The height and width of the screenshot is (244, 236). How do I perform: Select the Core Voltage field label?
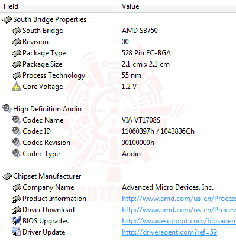click(43, 87)
